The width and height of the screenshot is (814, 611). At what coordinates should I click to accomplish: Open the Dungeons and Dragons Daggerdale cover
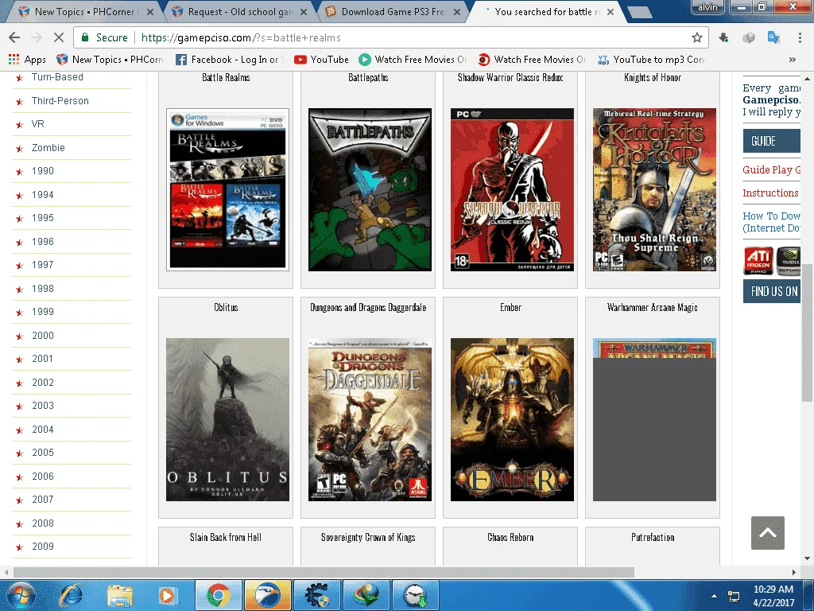click(370, 420)
